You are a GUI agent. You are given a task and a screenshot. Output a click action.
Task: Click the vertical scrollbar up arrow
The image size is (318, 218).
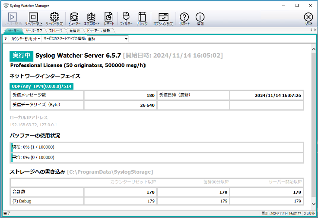314,49
